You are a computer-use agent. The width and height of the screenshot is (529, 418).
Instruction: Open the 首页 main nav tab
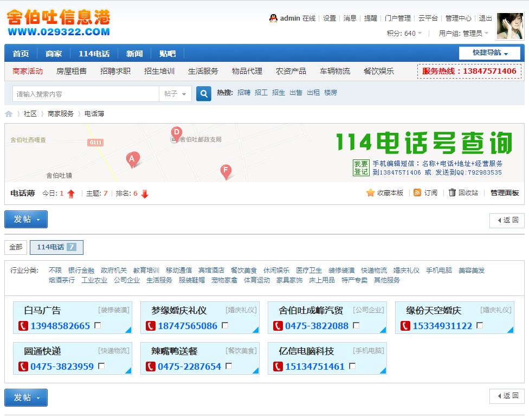[21, 54]
